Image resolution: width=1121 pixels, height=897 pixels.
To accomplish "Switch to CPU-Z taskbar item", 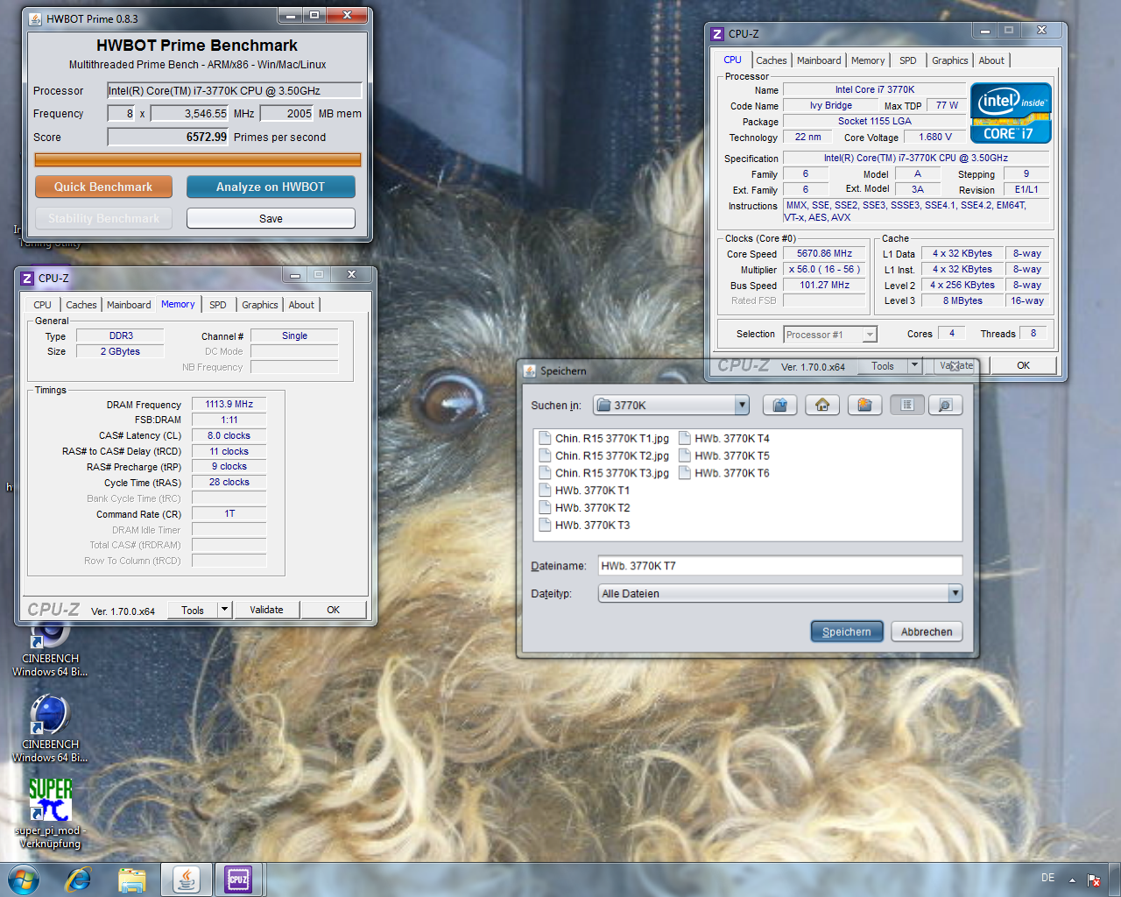I will 238,879.
